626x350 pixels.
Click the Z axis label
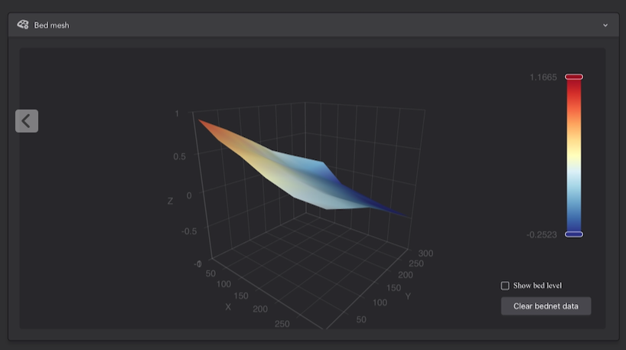[x=170, y=201]
